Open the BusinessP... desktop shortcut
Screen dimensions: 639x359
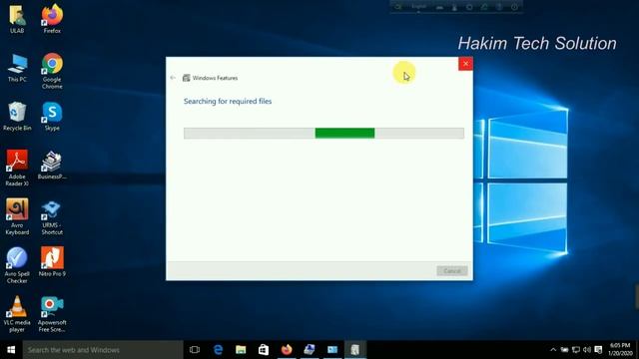[x=52, y=165]
